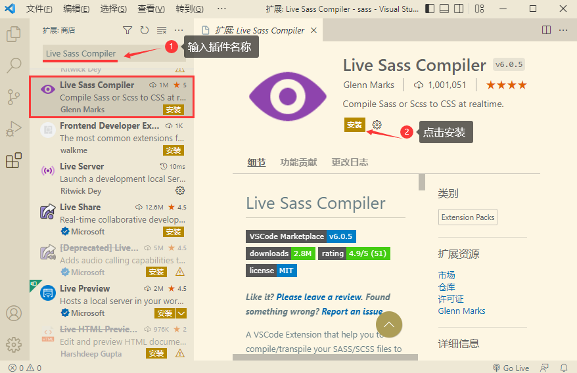Click the Extension Packs category tag
Image resolution: width=577 pixels, height=373 pixels.
[x=468, y=217]
